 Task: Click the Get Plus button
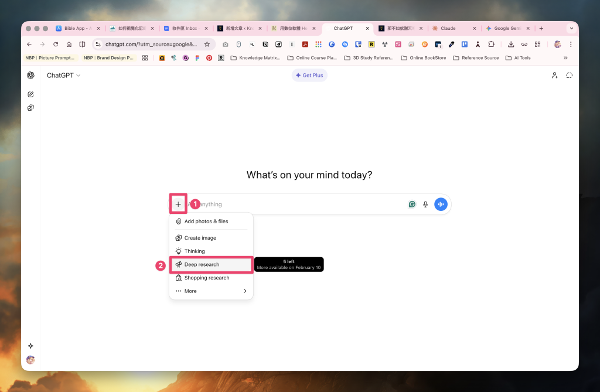(x=309, y=75)
